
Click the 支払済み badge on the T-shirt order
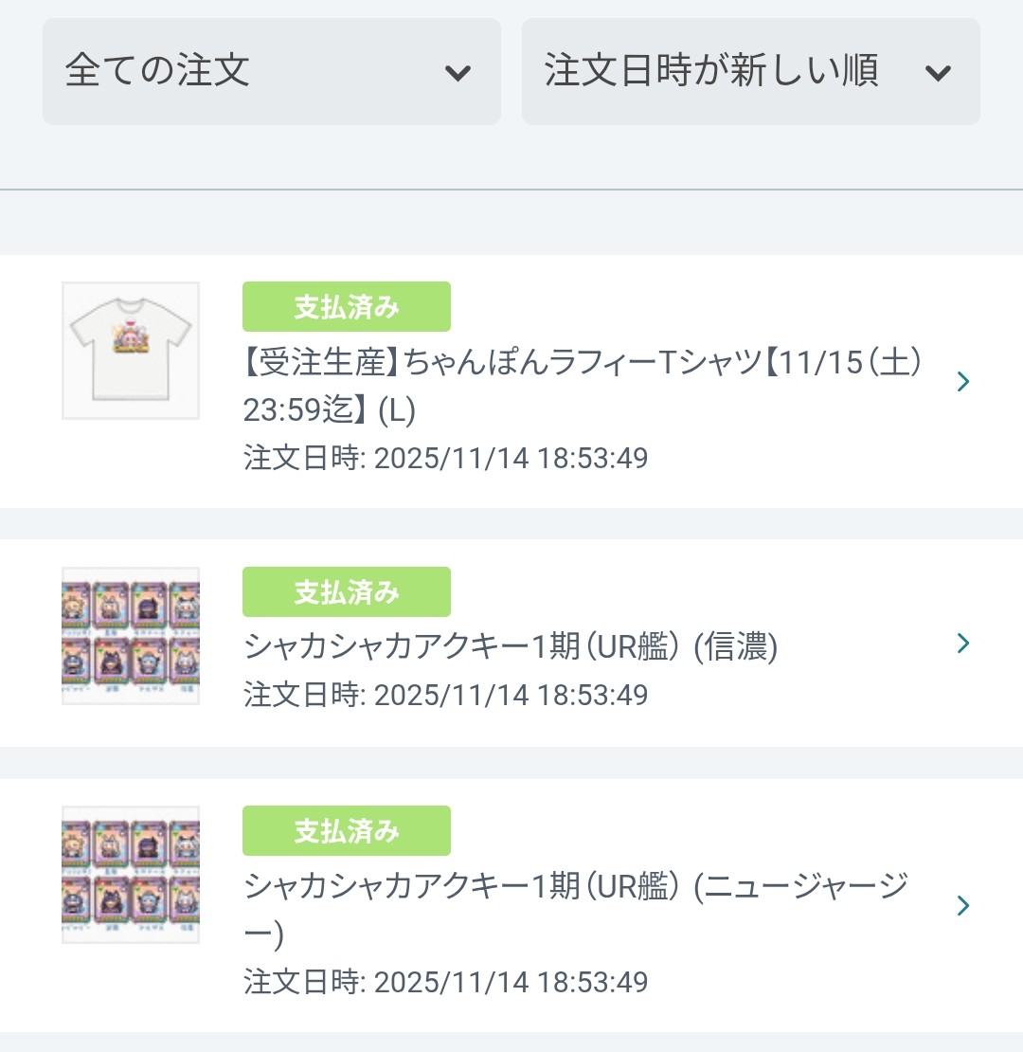(x=347, y=307)
